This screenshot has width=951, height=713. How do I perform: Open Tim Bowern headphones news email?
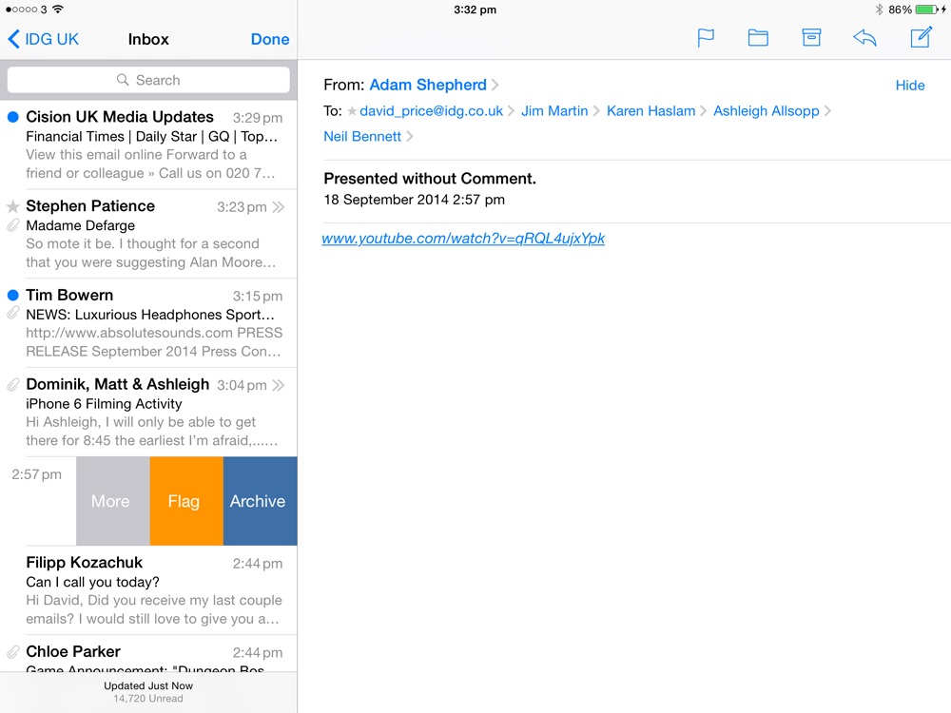[148, 323]
